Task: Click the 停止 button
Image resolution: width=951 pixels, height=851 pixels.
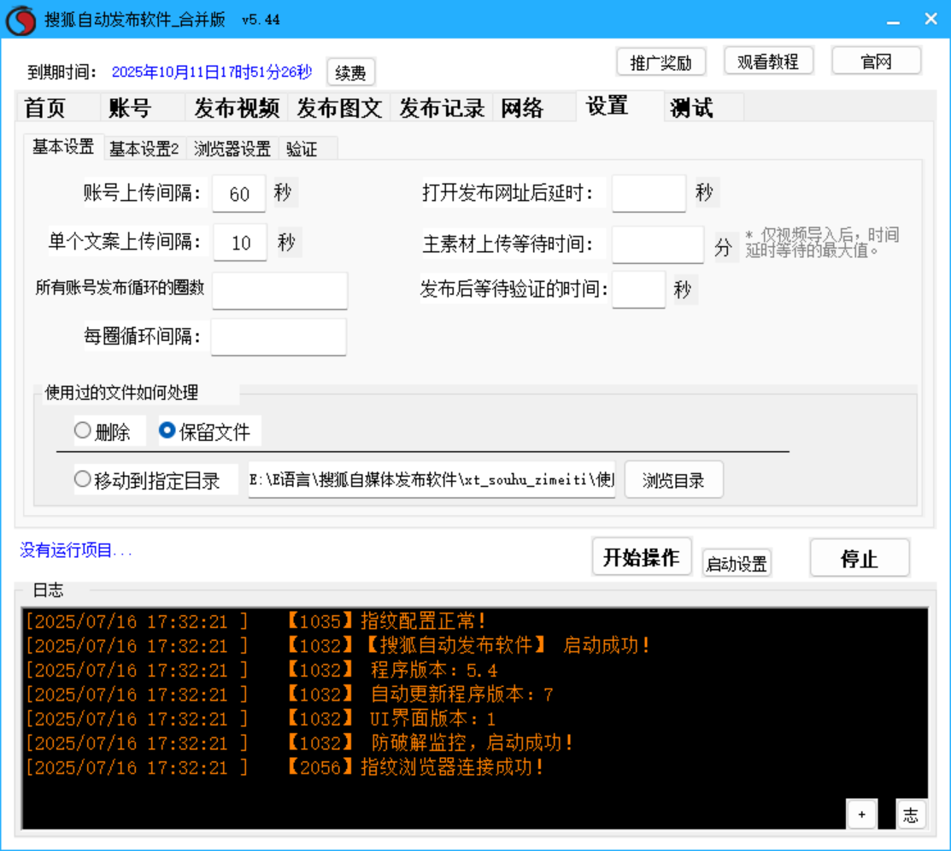Action: coord(860,558)
